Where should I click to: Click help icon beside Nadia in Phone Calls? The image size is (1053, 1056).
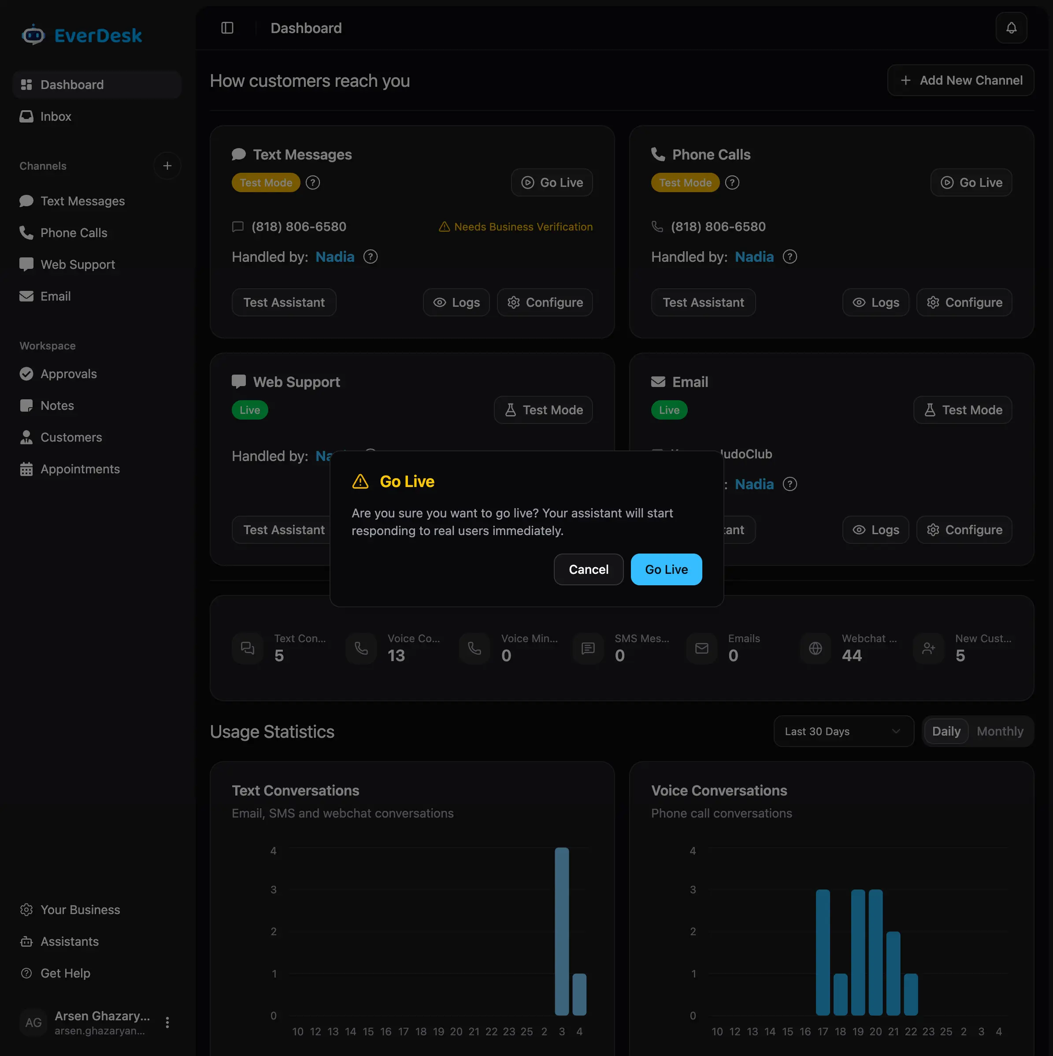[790, 257]
